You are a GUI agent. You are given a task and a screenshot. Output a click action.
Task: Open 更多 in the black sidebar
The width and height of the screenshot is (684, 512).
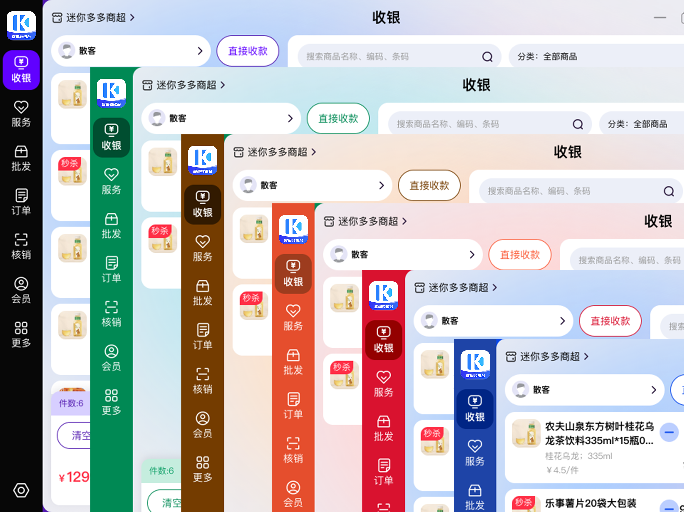pyautogui.click(x=21, y=335)
